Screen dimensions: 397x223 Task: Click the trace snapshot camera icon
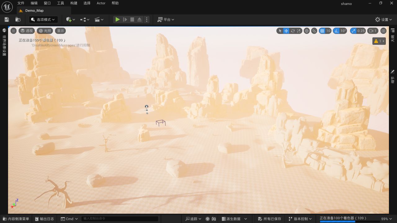(x=214, y=219)
